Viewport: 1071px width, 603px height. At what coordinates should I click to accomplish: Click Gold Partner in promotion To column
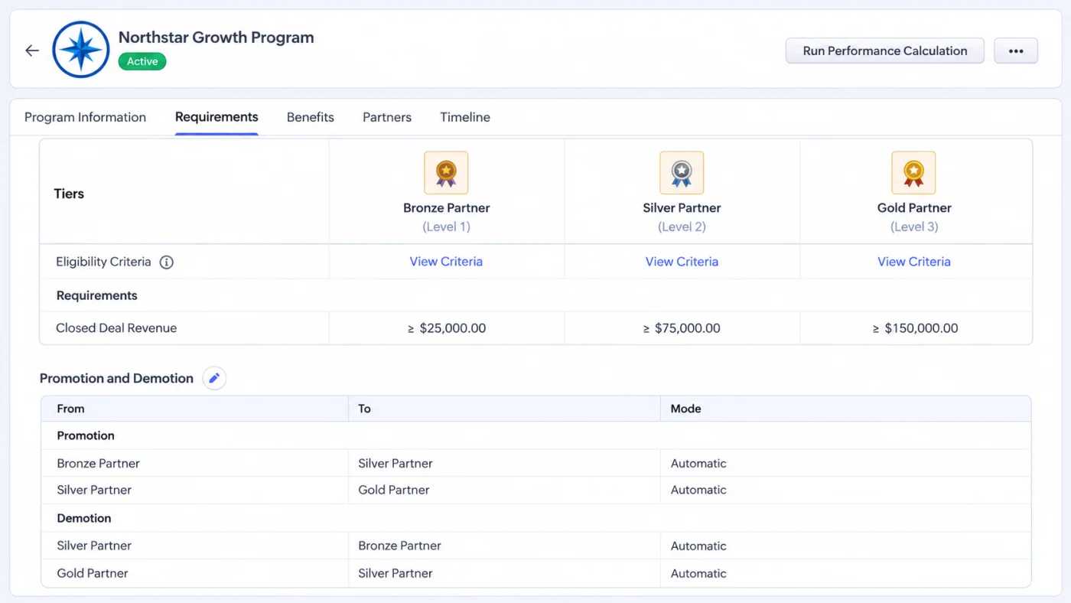pyautogui.click(x=394, y=490)
